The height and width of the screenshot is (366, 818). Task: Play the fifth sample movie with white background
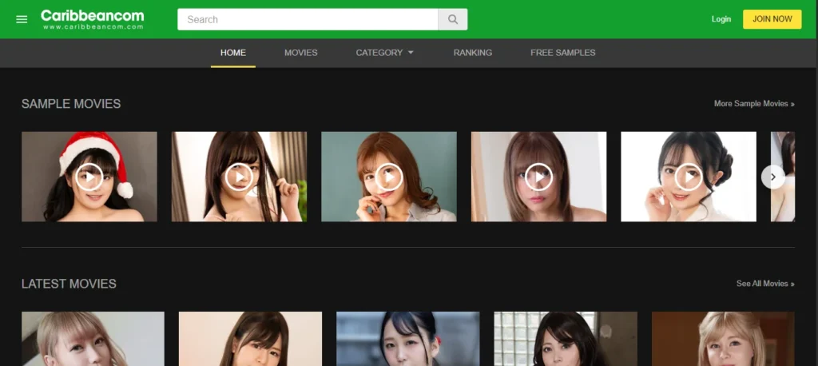click(688, 177)
